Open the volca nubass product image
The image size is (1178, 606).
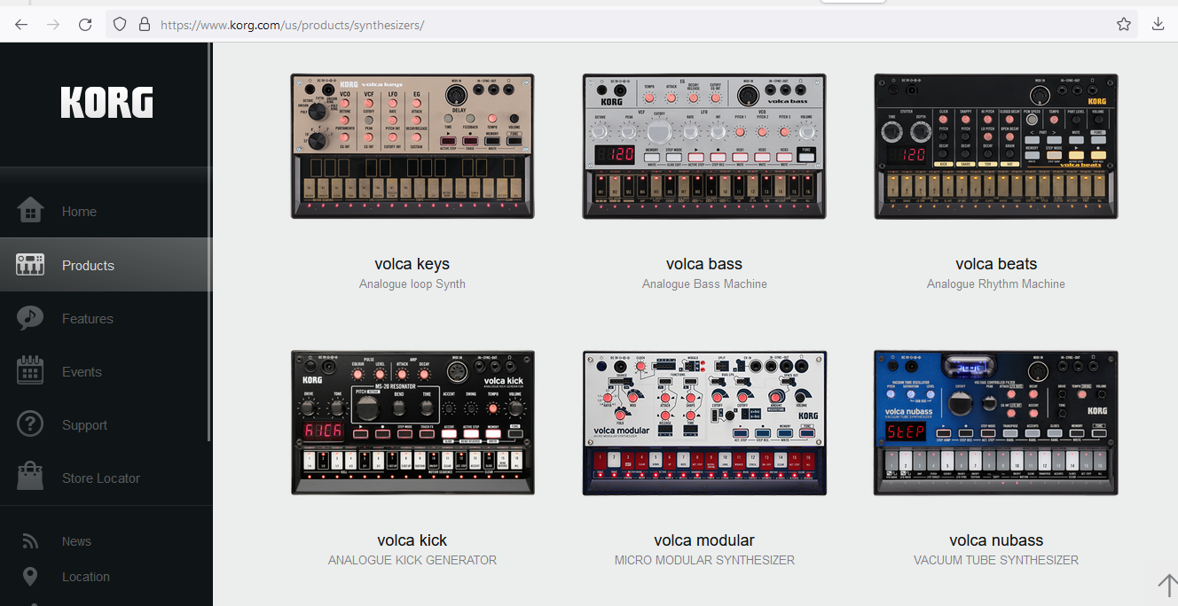[996, 423]
